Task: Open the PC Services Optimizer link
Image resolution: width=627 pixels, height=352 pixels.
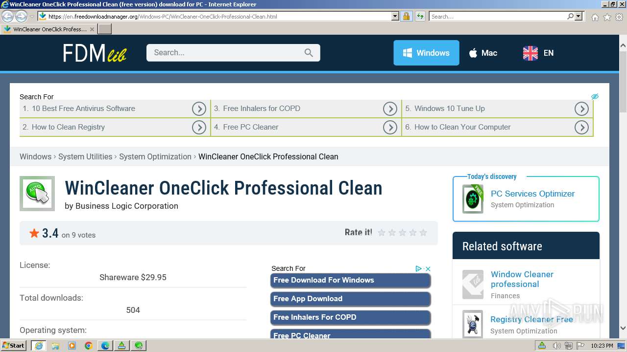Action: tap(532, 194)
